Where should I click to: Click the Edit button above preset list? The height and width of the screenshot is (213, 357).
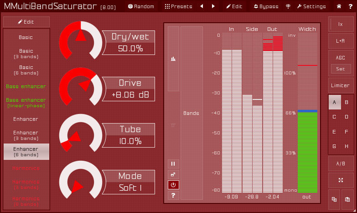26,22
